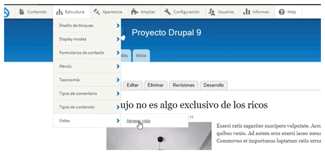Click the Informes bar chart icon
This screenshot has height=154, width=325.
click(246, 12)
